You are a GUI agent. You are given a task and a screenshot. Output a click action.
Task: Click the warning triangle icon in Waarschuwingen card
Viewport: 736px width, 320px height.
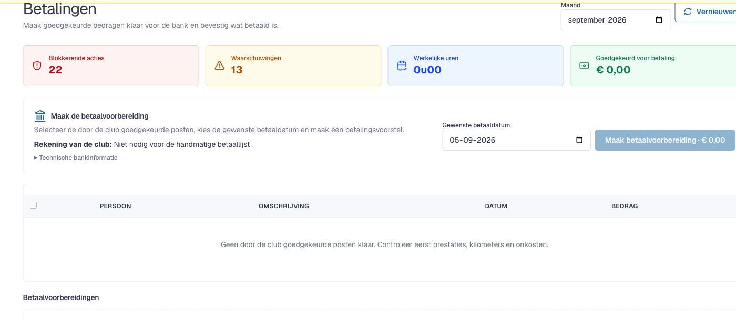click(220, 66)
